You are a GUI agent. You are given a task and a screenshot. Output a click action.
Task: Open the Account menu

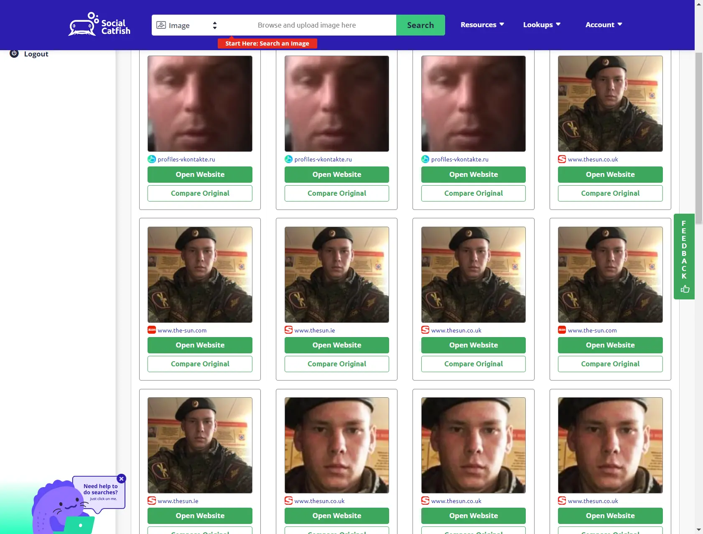pyautogui.click(x=604, y=25)
